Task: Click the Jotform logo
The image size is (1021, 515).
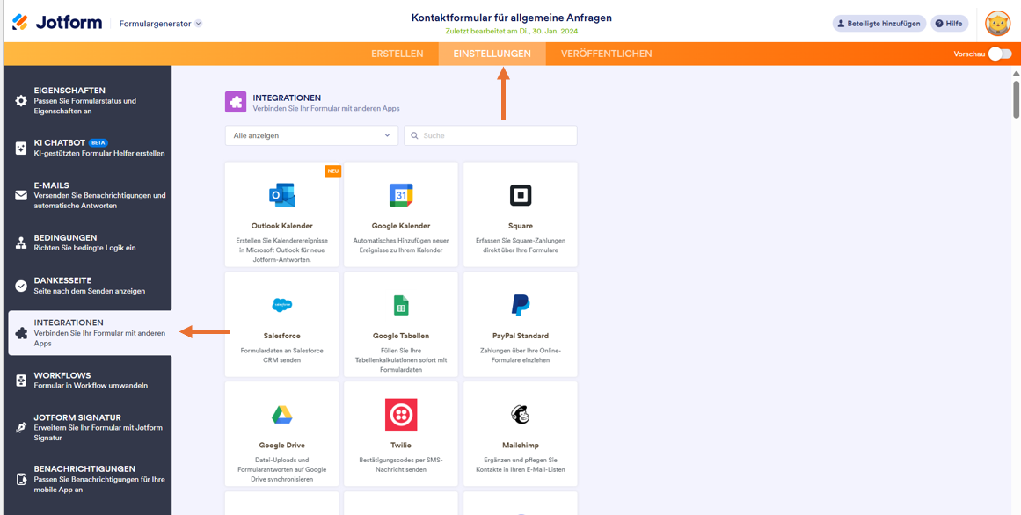Action: pyautogui.click(x=57, y=23)
